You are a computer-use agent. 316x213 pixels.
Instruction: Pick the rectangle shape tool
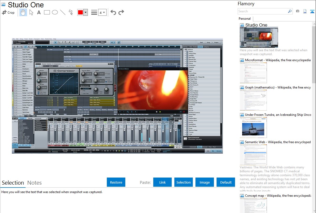click(x=47, y=12)
